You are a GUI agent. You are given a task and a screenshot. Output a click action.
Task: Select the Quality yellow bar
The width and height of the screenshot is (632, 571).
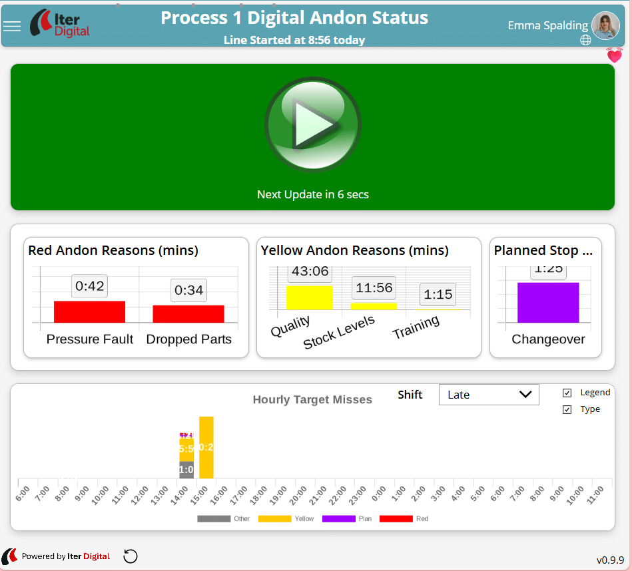coord(309,297)
